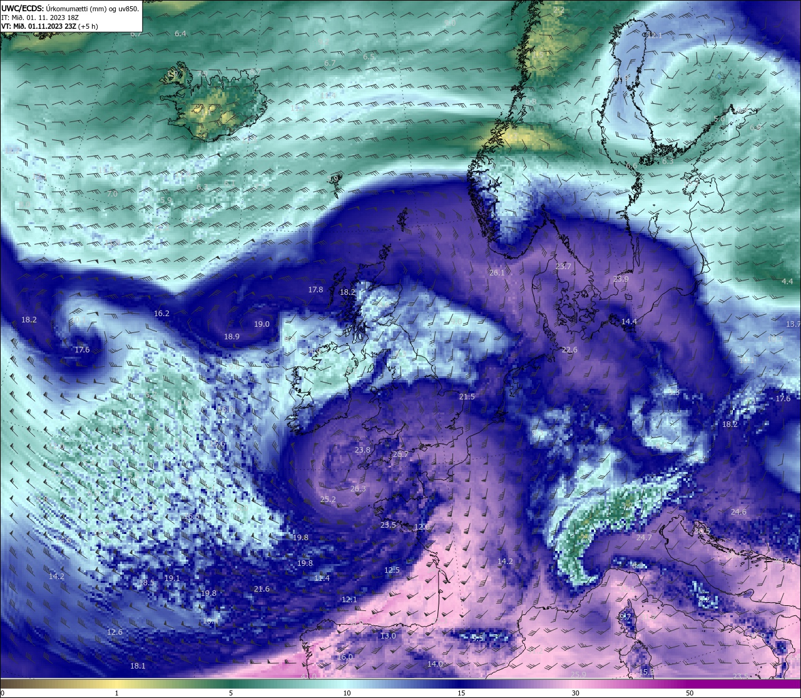Click the 21.5 value label
The image size is (801, 698).
pos(467,396)
